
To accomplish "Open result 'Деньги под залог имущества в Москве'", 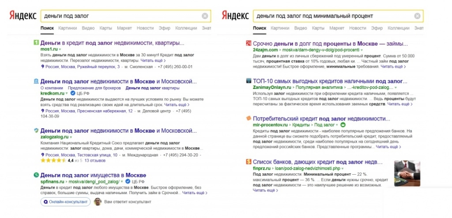I will pos(93,175).
